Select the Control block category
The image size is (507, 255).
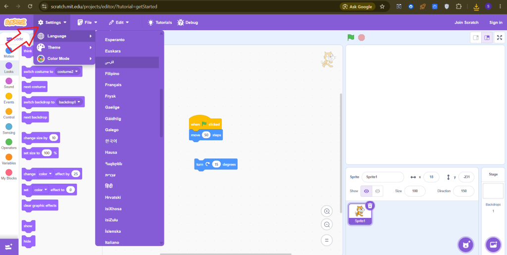pyautogui.click(x=9, y=113)
